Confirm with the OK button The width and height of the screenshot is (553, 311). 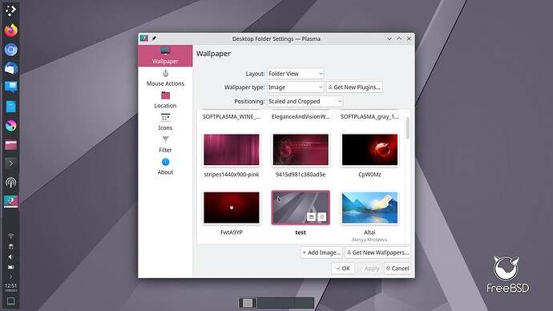point(343,269)
